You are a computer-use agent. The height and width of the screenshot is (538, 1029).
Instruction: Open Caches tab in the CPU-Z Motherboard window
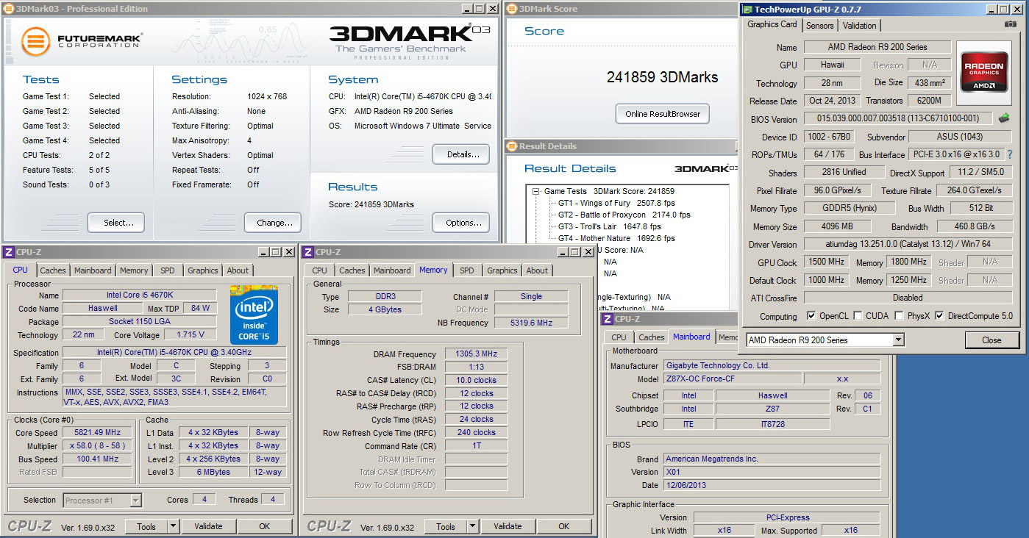click(652, 337)
